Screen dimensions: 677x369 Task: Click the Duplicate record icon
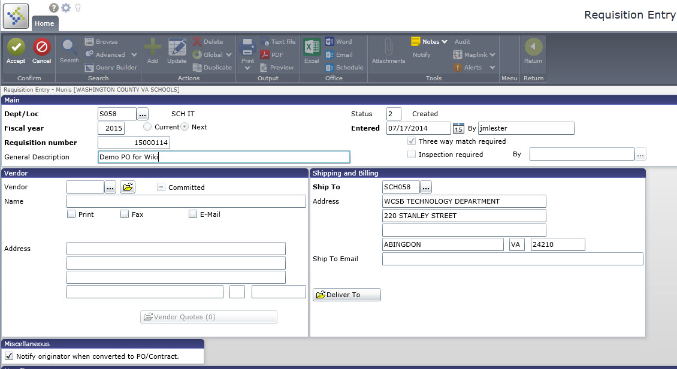click(x=197, y=67)
